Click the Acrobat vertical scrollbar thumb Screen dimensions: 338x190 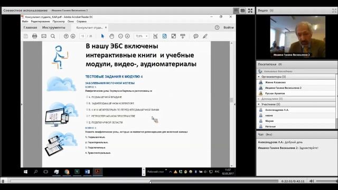coord(232,100)
